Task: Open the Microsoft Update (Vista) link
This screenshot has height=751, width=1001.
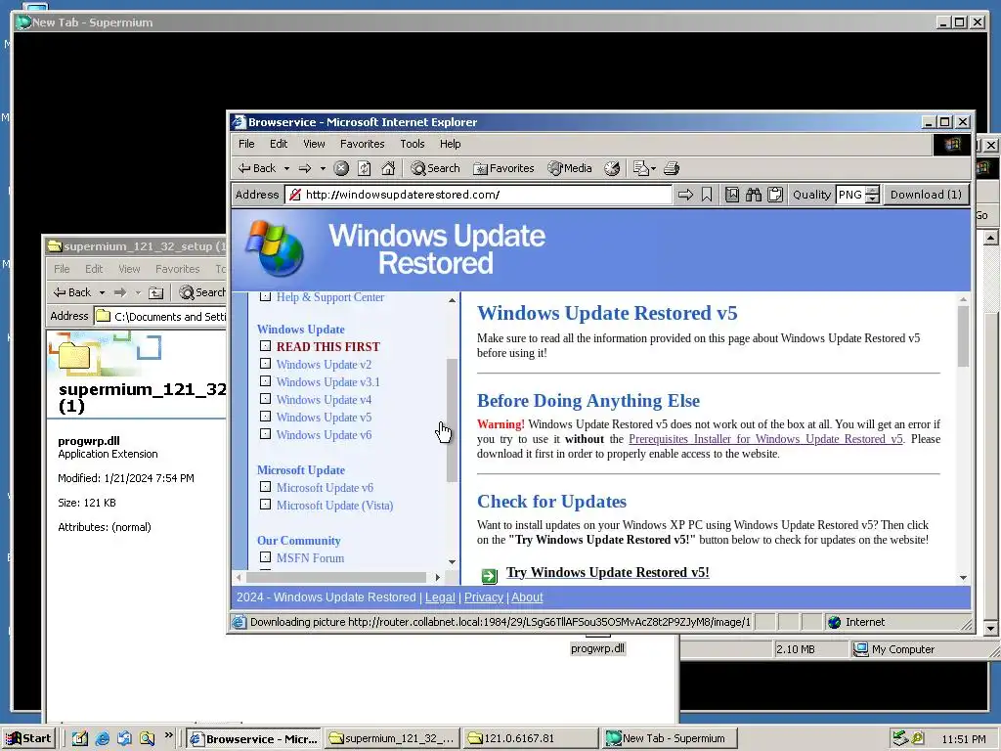Action: [x=334, y=506]
